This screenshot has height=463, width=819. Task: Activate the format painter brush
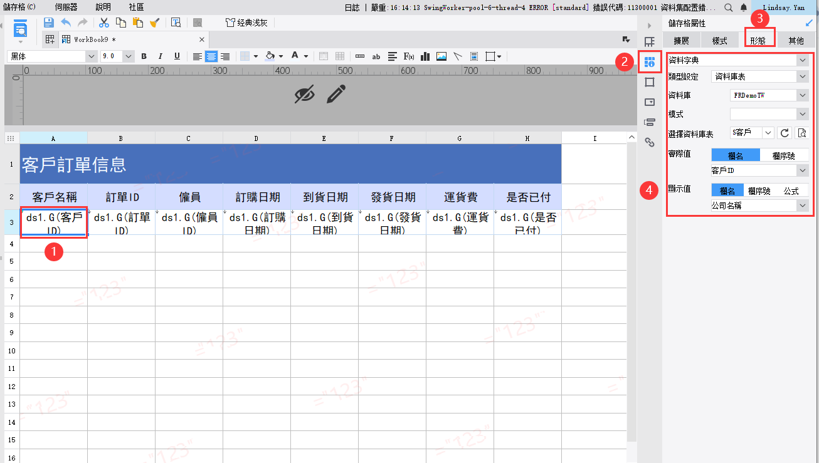click(x=154, y=23)
